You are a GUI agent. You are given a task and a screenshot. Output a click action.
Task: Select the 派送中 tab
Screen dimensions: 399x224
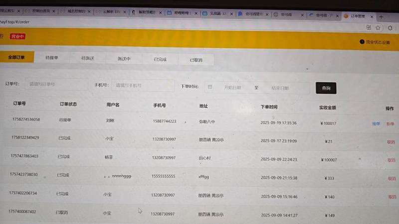point(124,59)
